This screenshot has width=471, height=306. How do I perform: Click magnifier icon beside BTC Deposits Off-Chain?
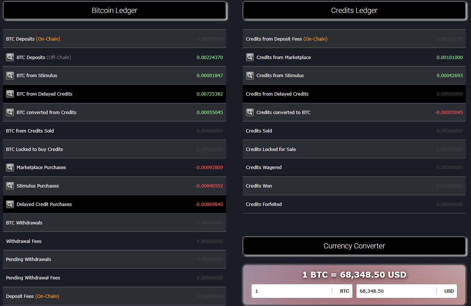click(x=10, y=57)
